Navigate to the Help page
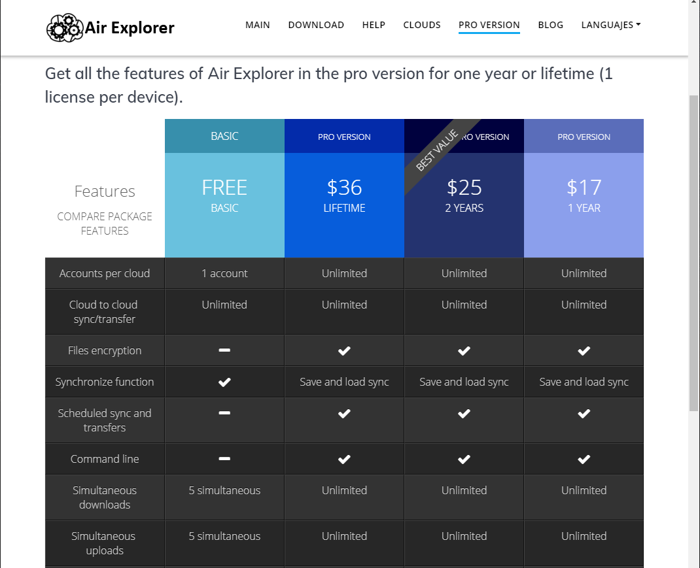The width and height of the screenshot is (700, 568). pyautogui.click(x=374, y=25)
